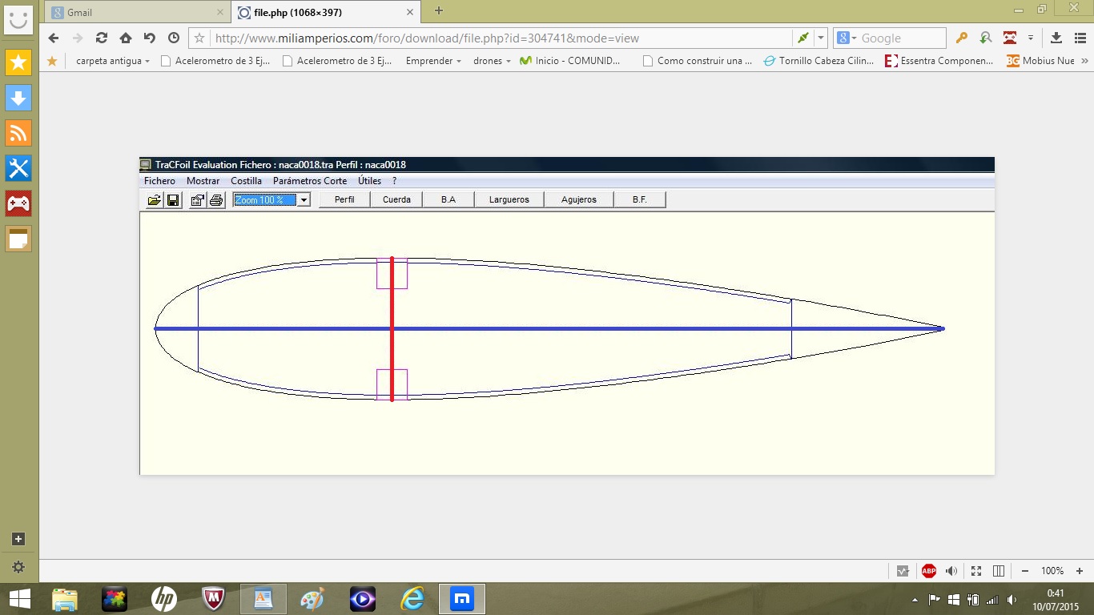
Task: Click the browser reload page icon
Action: click(x=102, y=38)
